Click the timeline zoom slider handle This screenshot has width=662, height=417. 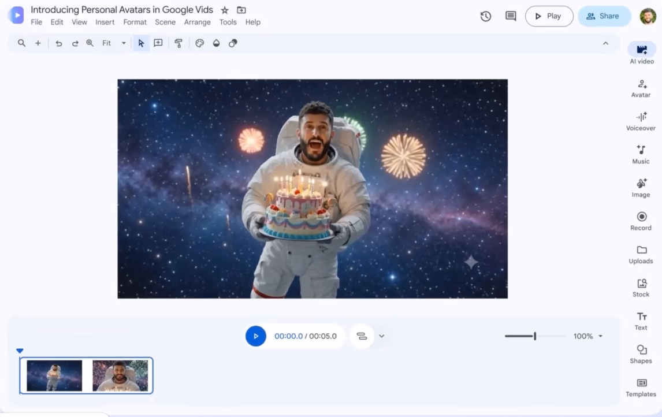coord(535,336)
